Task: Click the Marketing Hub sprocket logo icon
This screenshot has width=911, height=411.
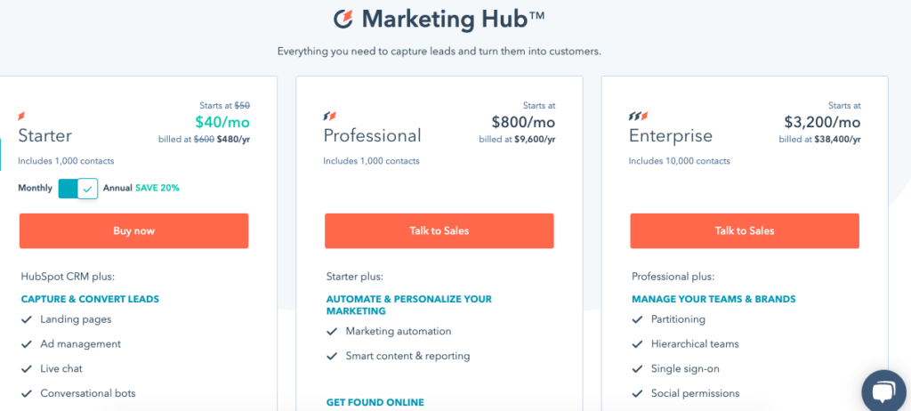Action: click(343, 19)
